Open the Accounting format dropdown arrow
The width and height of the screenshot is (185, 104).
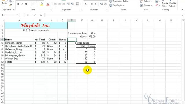pos(88,4)
